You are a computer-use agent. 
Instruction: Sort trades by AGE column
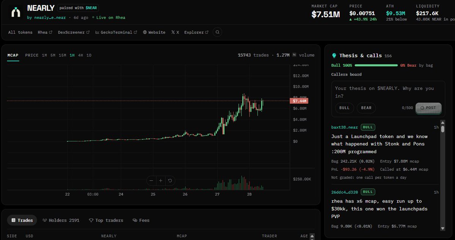304,236
